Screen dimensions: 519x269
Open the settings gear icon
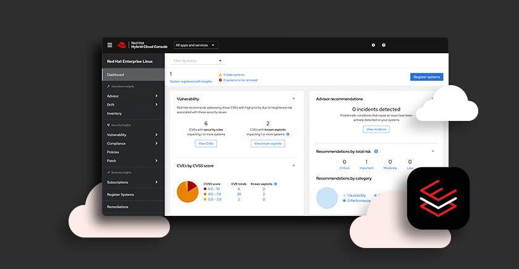tap(373, 45)
